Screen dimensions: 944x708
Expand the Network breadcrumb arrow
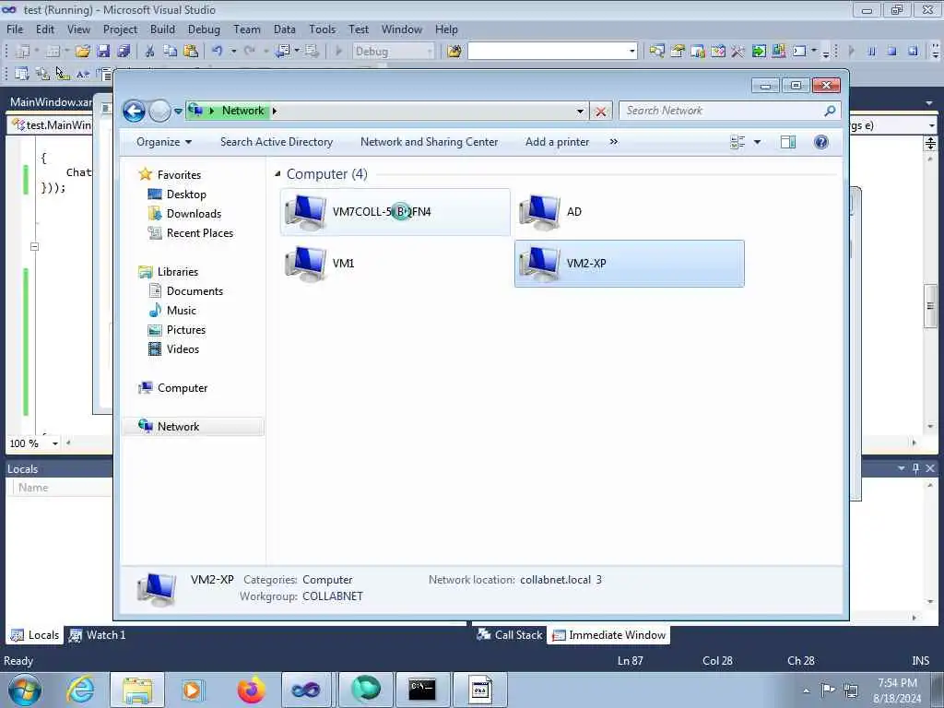coord(275,111)
